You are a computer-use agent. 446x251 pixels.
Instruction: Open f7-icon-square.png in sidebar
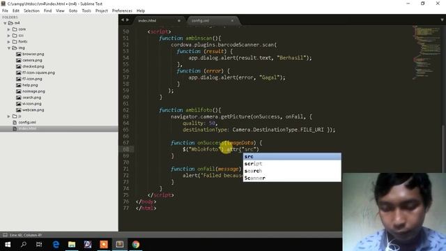[x=38, y=73]
